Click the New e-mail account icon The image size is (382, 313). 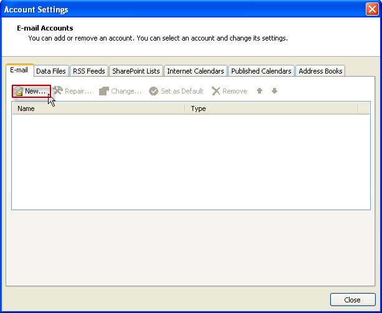click(x=19, y=92)
